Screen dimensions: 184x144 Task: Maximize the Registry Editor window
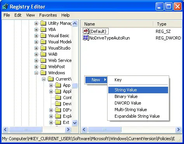coord(168,7)
